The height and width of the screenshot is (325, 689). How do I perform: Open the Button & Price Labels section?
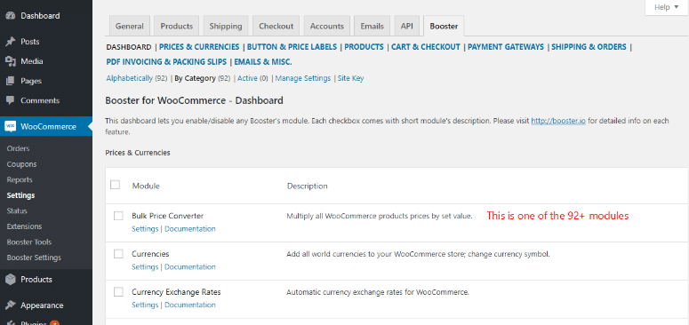point(292,47)
